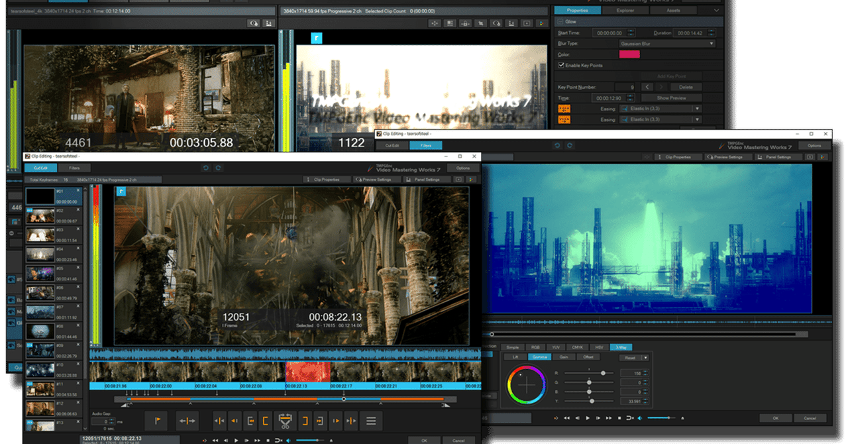Enable Key Points checkbox toggle
The image size is (848, 444).
pyautogui.click(x=561, y=66)
